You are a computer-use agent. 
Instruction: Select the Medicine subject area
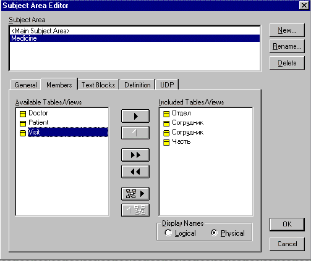point(135,38)
